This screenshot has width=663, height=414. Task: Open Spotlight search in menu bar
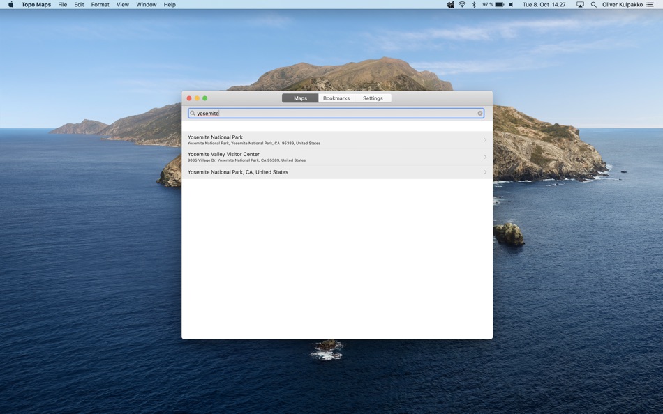pyautogui.click(x=594, y=5)
